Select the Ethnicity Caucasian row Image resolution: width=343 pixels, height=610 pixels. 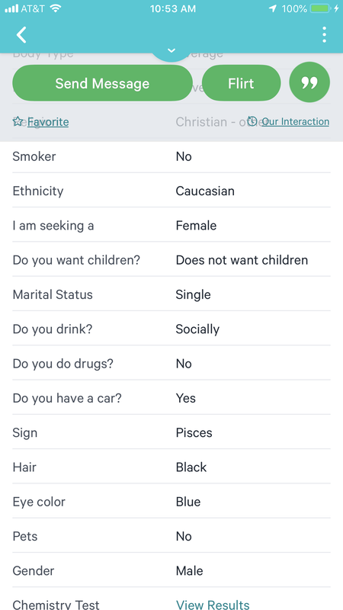[x=171, y=191]
